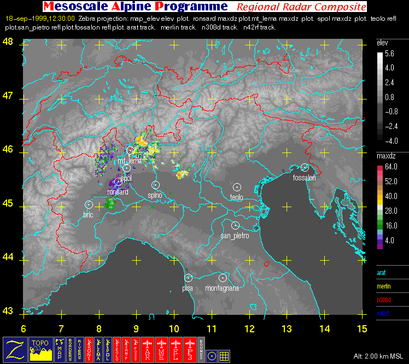Toggle the BOUNDS button
Viewport: 409px width, 364px height.
[x=200, y=349]
